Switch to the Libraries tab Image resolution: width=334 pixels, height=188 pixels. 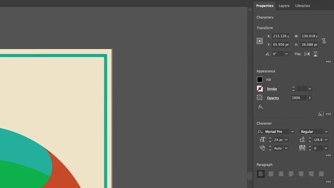pos(302,6)
